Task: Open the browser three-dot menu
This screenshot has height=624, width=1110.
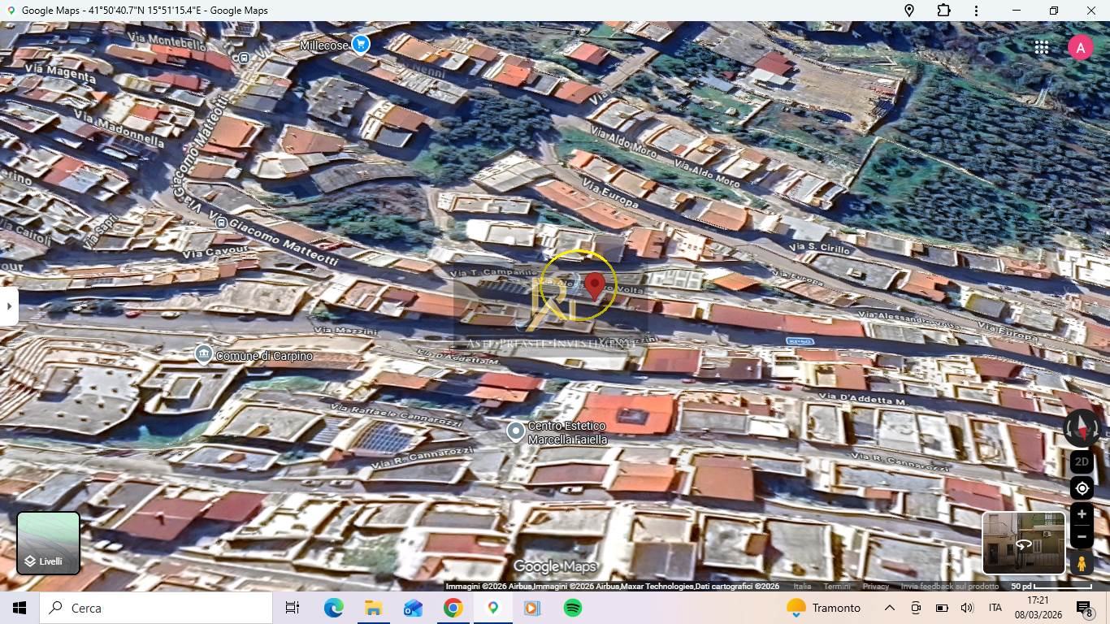Action: 976,11
